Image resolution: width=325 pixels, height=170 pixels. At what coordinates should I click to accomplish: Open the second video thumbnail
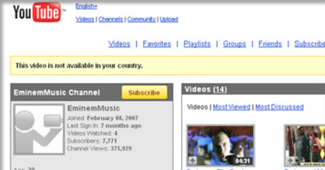(305, 145)
